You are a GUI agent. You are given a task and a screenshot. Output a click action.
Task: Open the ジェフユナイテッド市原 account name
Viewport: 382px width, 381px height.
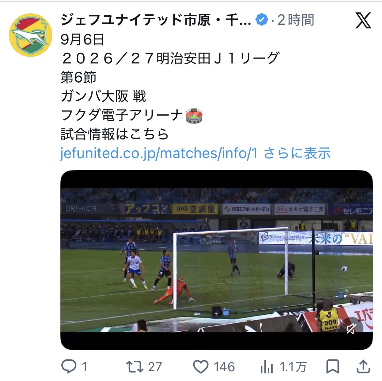point(156,20)
